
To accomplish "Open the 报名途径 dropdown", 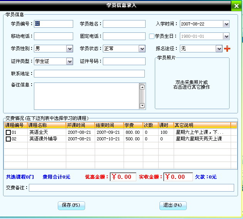I will (219, 49).
